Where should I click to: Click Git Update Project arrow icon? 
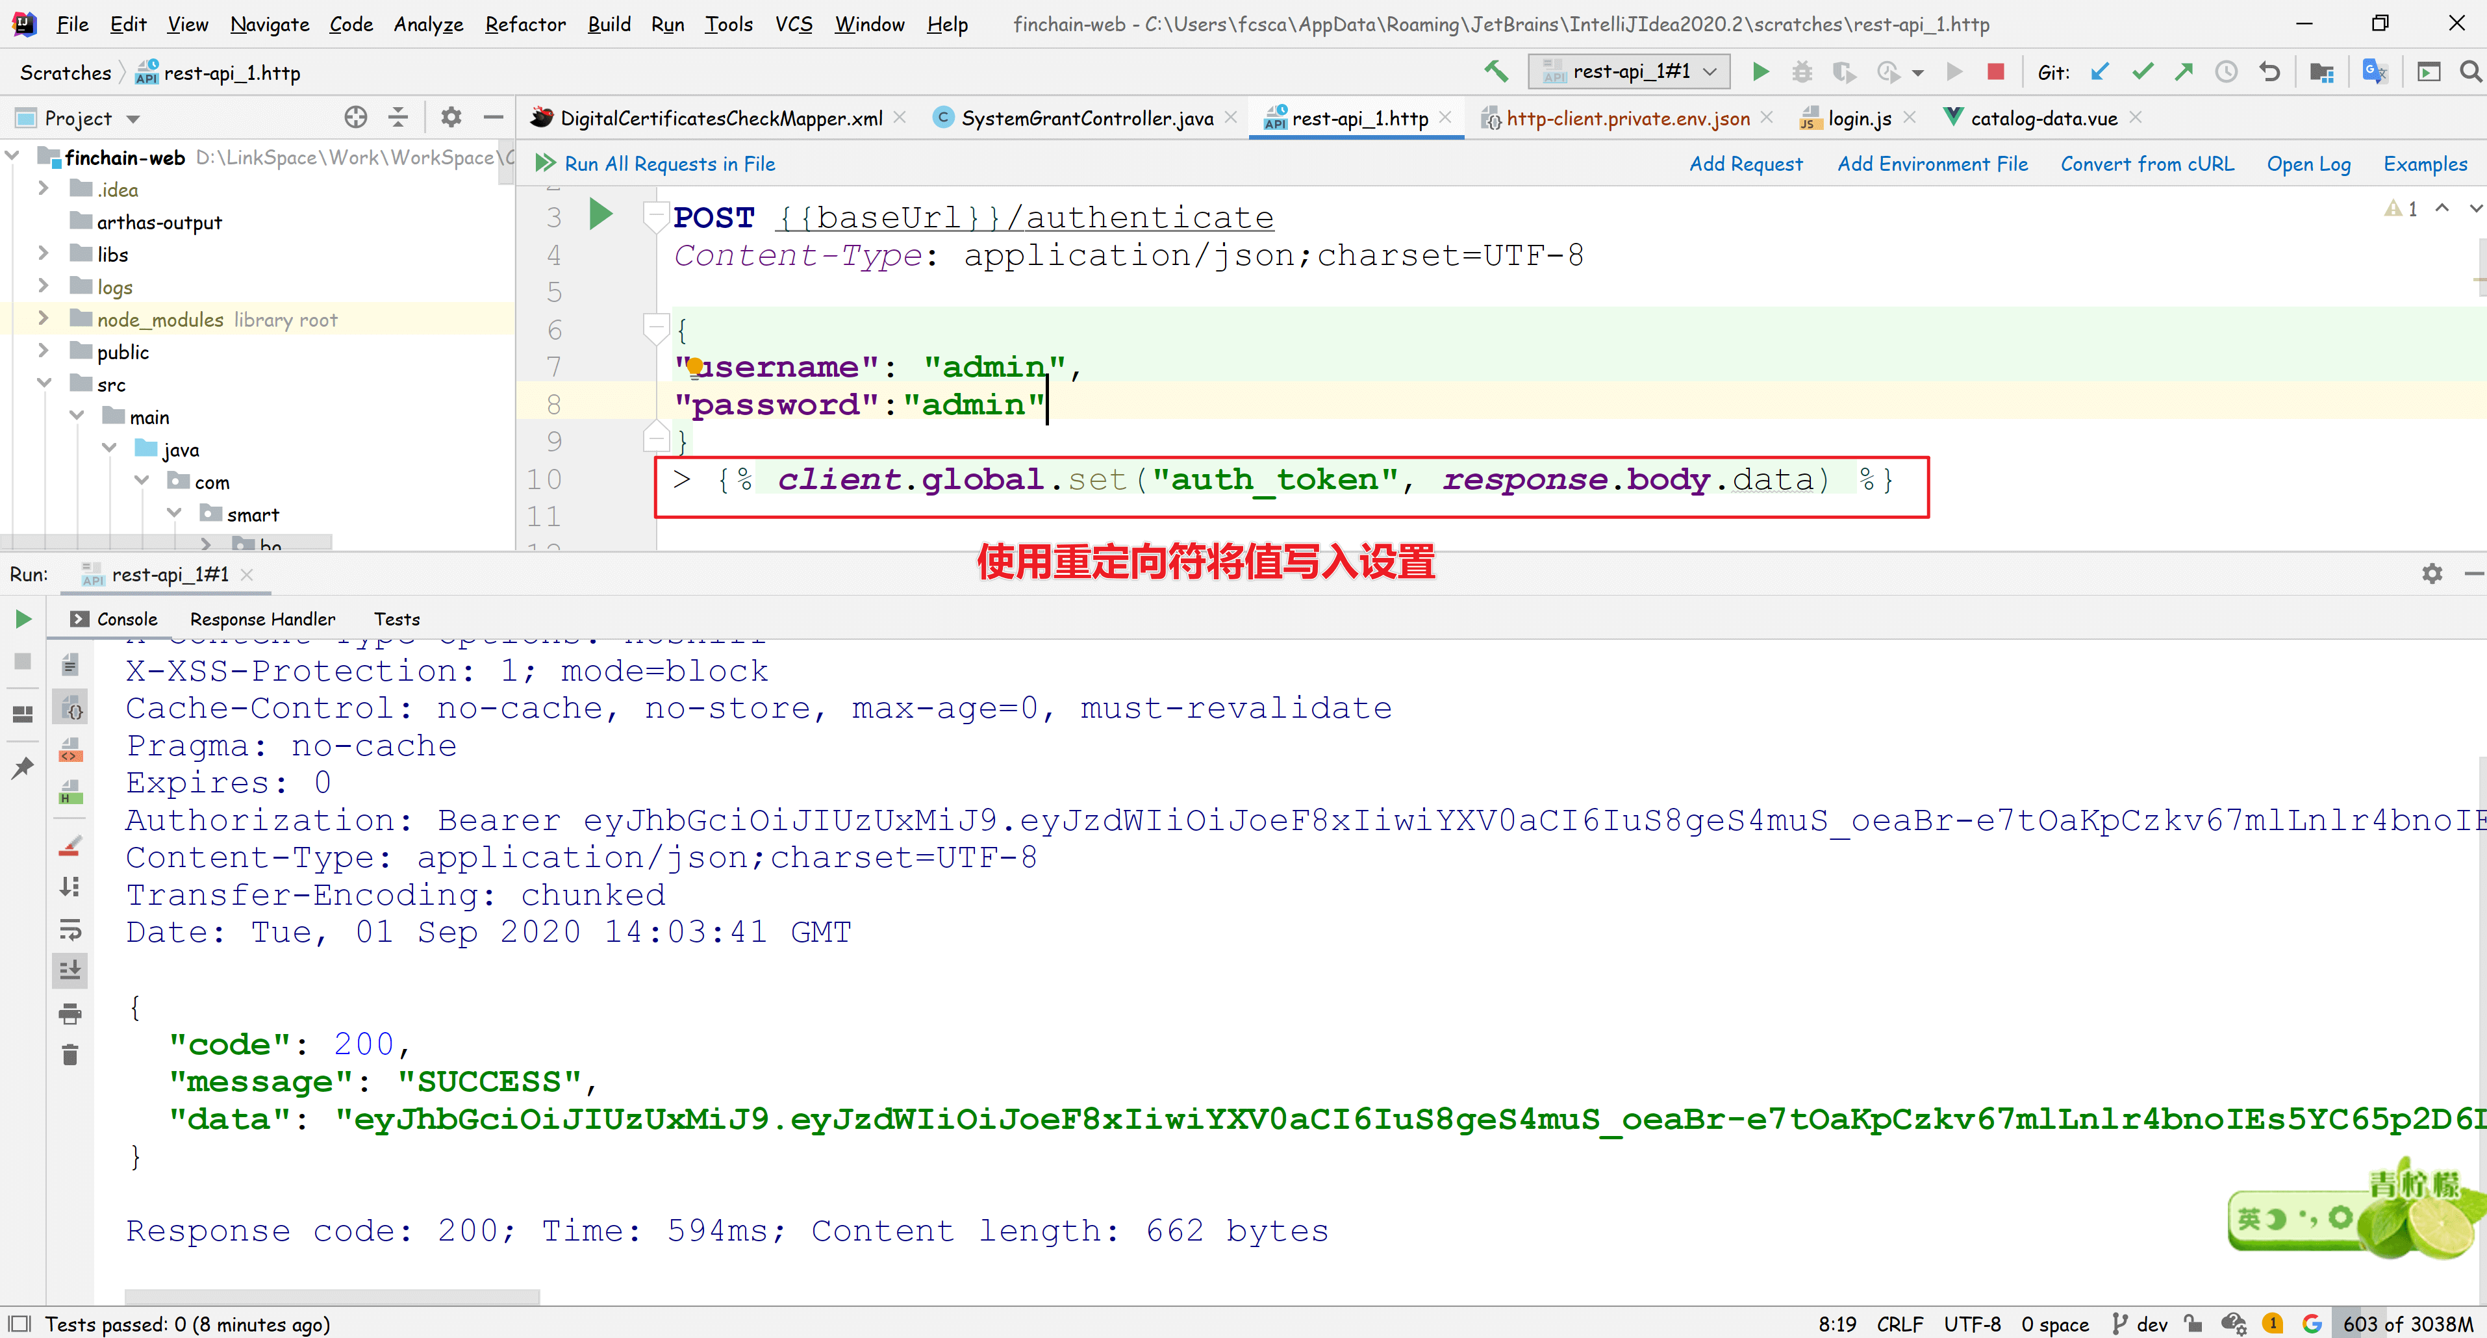pyautogui.click(x=2099, y=71)
